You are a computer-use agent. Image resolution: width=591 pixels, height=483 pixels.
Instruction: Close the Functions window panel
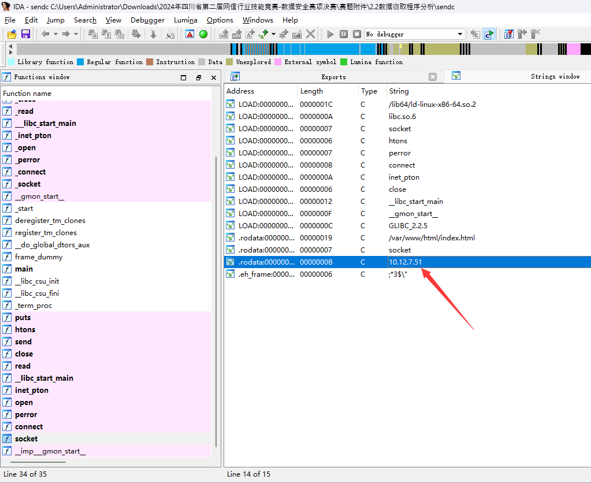point(214,77)
